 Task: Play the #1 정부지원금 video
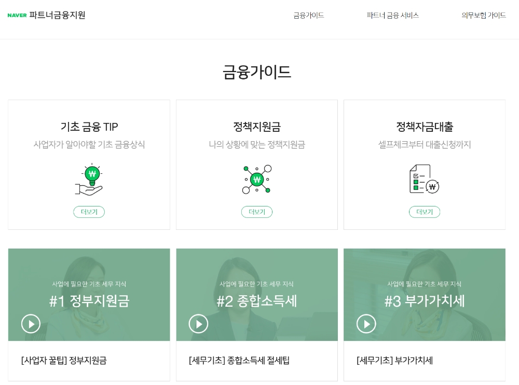[31, 324]
